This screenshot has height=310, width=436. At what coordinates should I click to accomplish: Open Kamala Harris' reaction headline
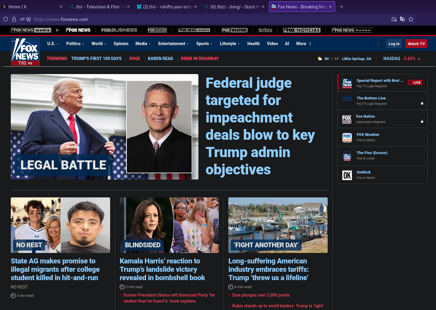coord(162,269)
